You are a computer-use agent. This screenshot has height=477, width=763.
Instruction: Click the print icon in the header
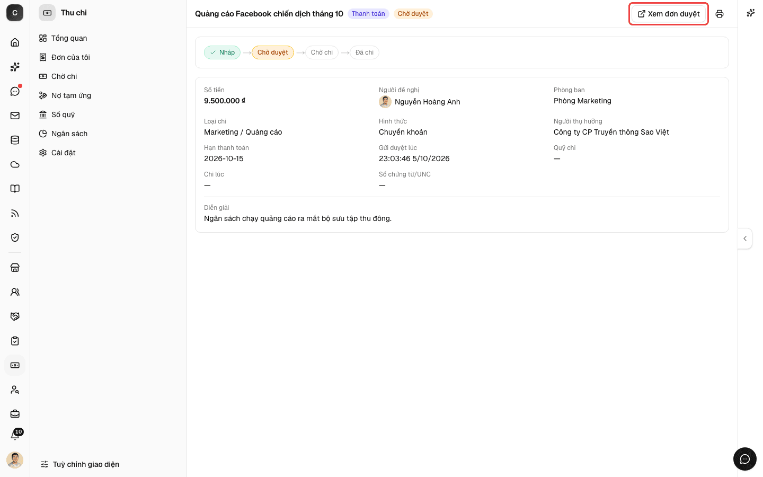pos(720,14)
